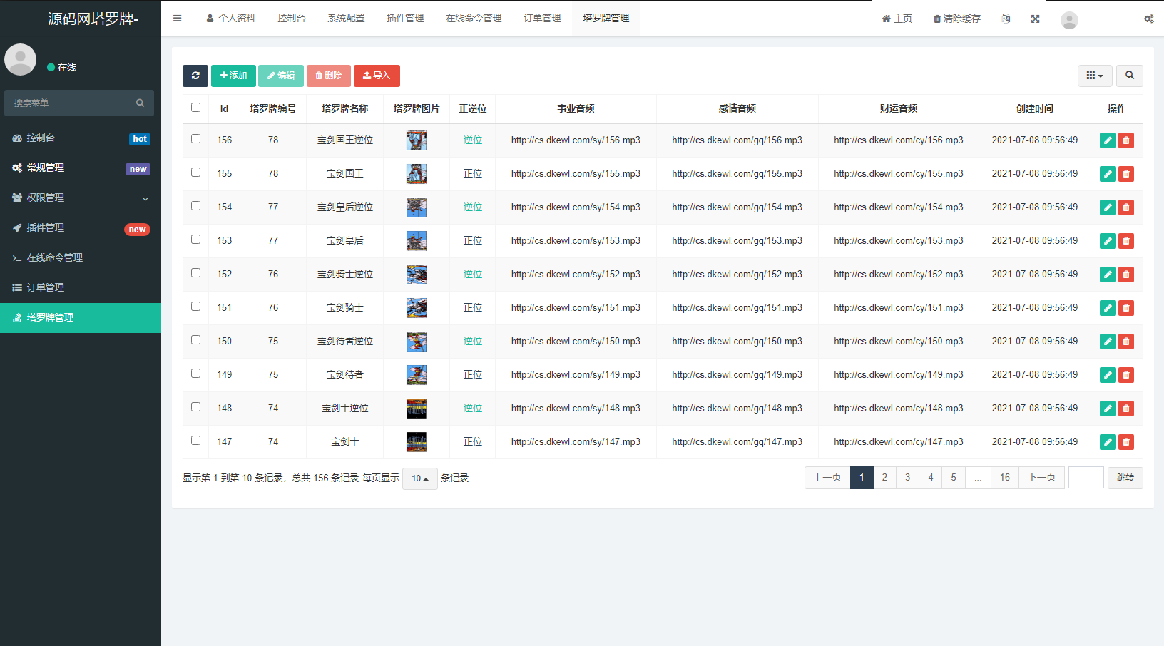This screenshot has width=1164, height=646.
Task: Select the checkbox for record 154
Action: (x=195, y=205)
